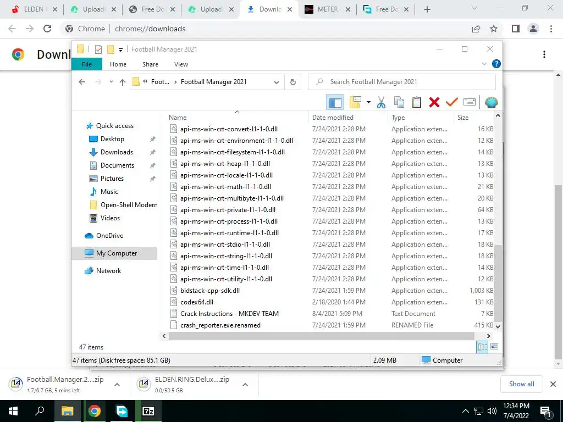Toggle the navigation pane toolbar icon
Screen dimensions: 563x422
click(x=335, y=103)
